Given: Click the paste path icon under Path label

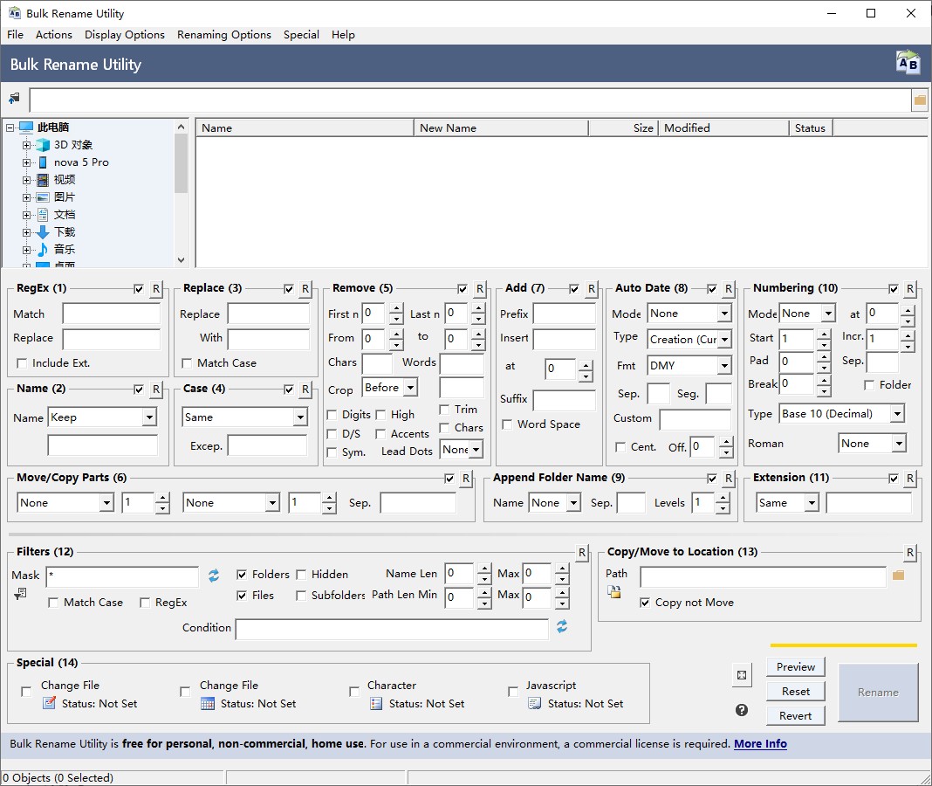Looking at the screenshot, I should (x=614, y=592).
